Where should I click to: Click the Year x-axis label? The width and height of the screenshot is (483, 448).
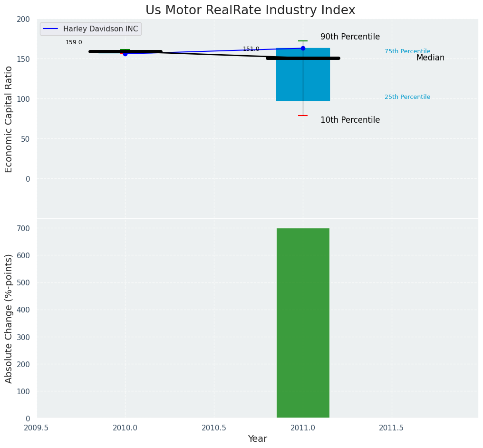click(257, 439)
